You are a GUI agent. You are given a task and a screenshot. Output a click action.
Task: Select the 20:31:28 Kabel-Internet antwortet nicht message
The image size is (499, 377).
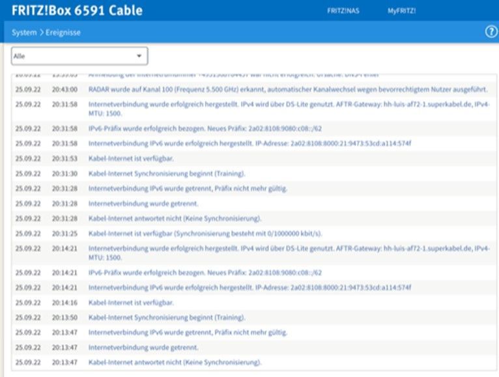pyautogui.click(x=175, y=219)
